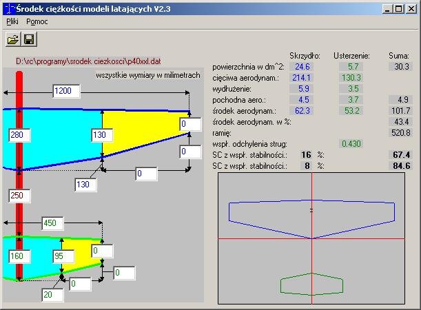Edit the tail mid chord field 95

click(x=63, y=256)
